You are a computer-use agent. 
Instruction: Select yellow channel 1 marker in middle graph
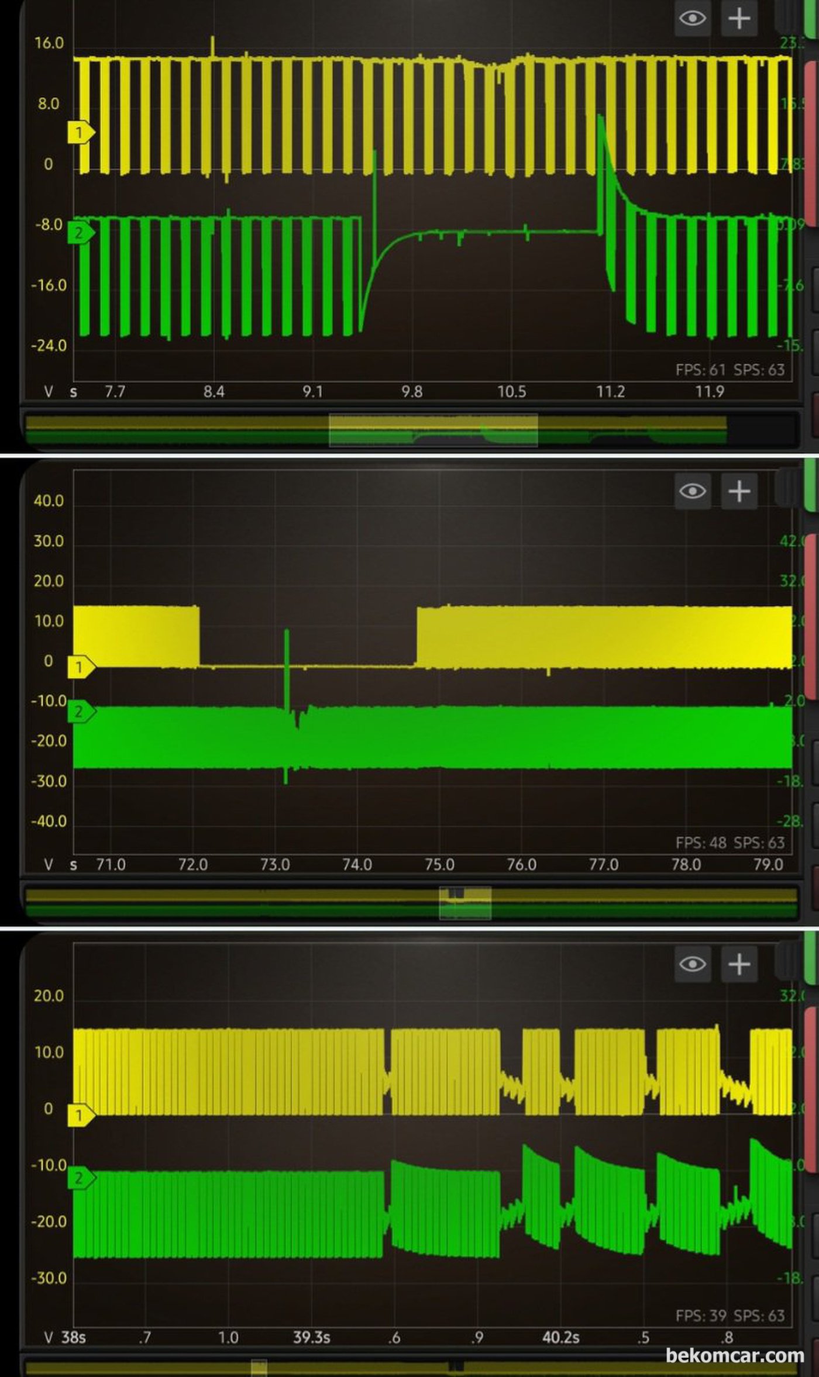(81, 667)
